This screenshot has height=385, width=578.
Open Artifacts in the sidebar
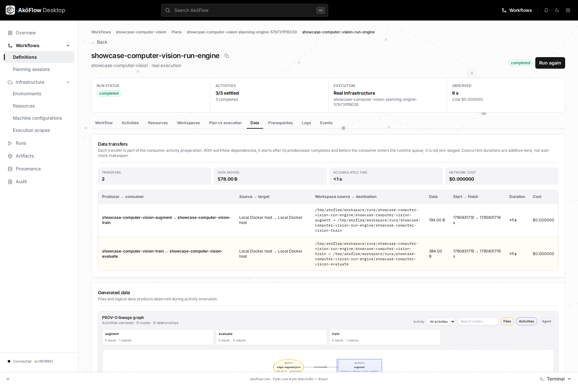(25, 156)
